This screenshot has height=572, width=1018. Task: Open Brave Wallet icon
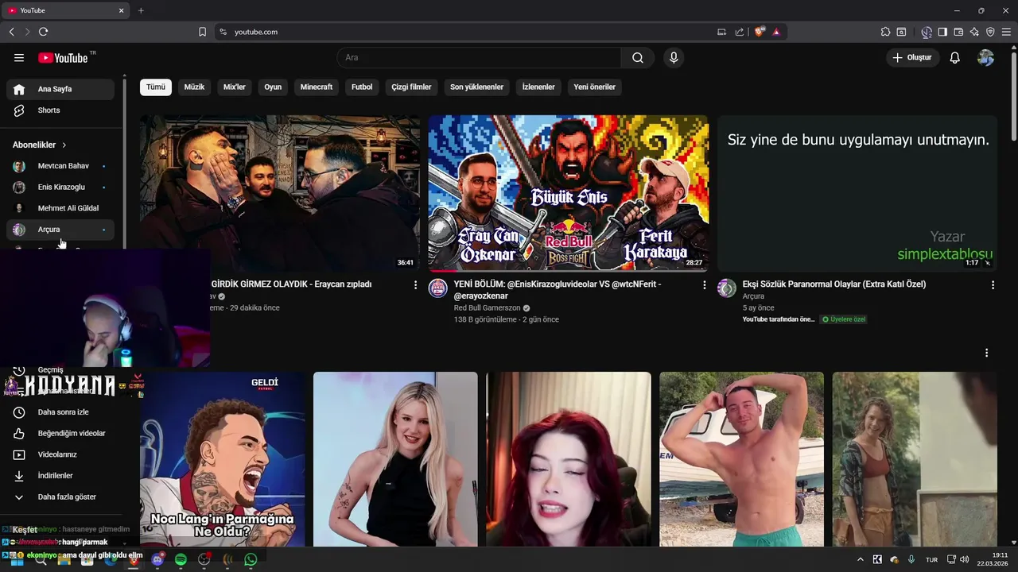pyautogui.click(x=958, y=32)
